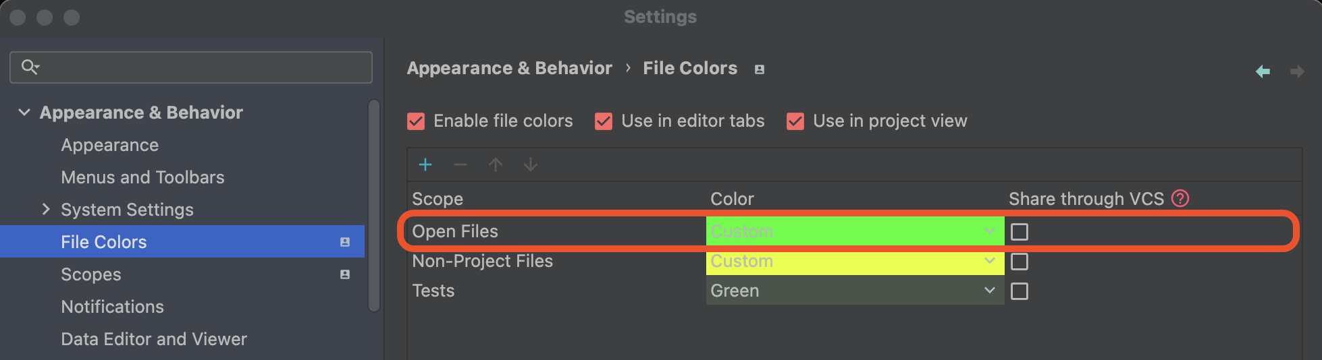Click the add scope plus icon
1322x360 pixels.
(425, 164)
